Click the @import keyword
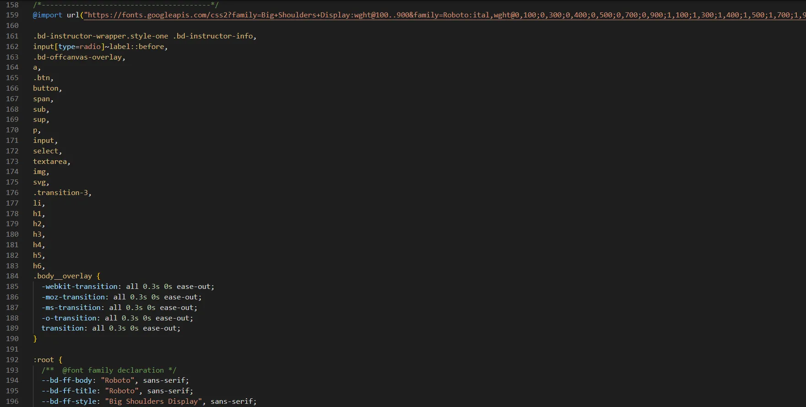Screen dimensions: 806x407 pos(48,15)
